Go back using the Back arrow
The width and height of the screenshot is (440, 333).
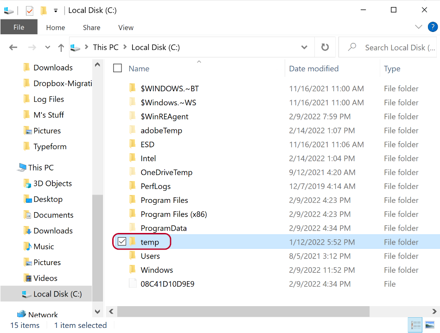[13, 47]
